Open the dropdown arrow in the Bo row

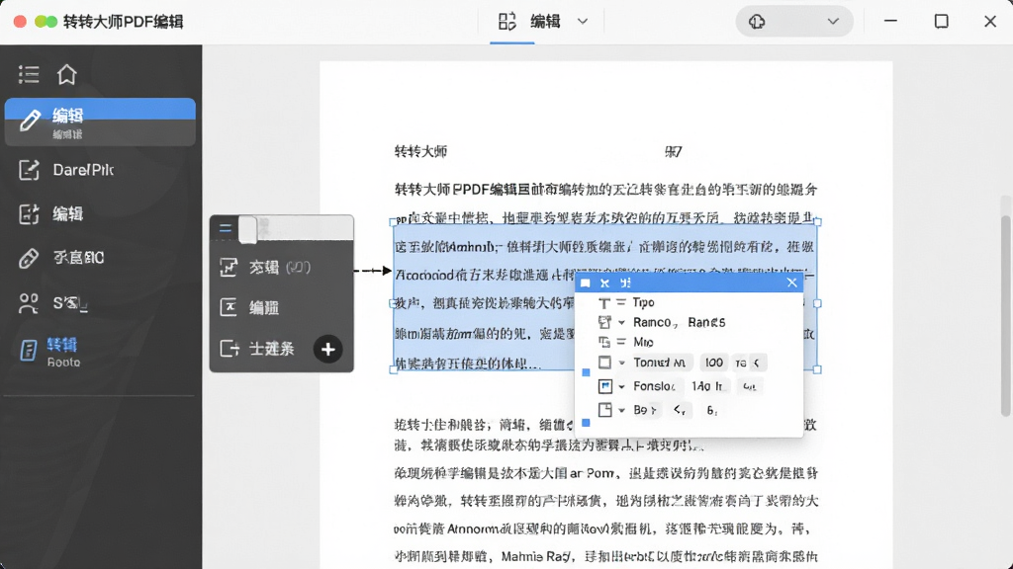coord(621,410)
